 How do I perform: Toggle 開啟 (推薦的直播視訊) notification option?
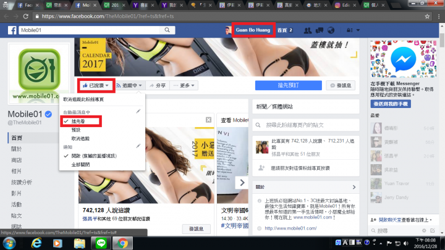pos(94,156)
